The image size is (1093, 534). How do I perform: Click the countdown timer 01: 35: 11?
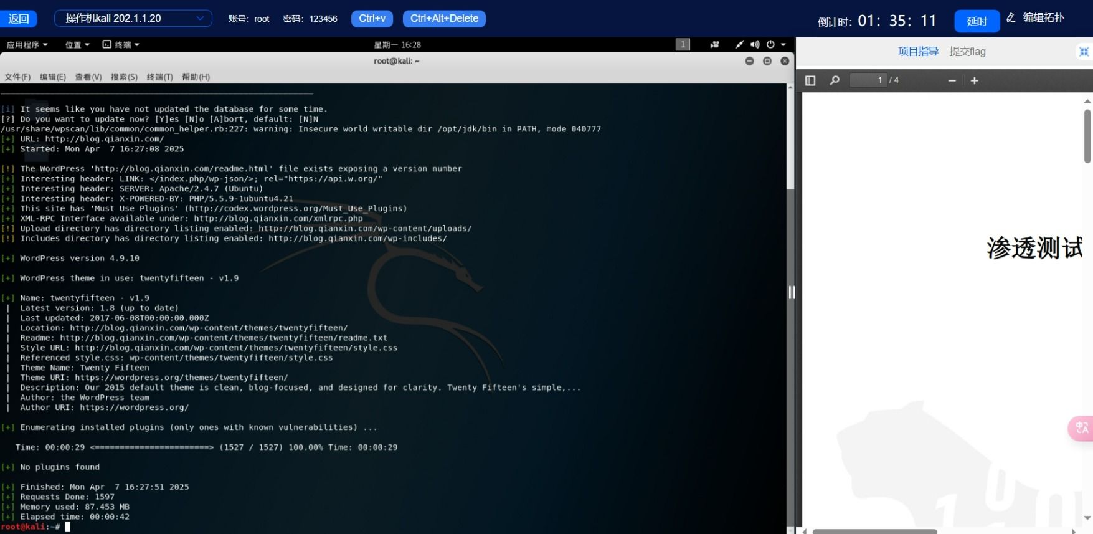pyautogui.click(x=897, y=21)
